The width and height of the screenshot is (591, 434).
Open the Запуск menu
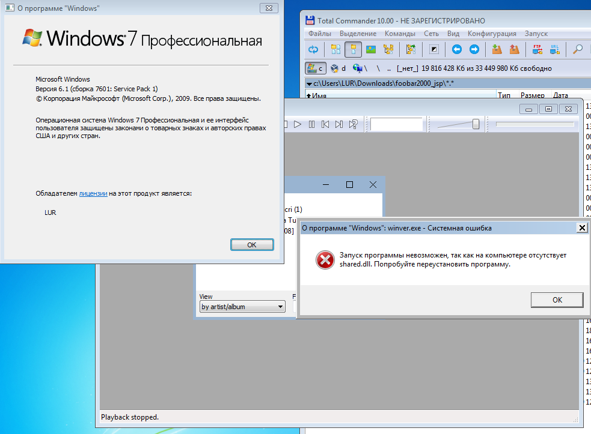(536, 34)
